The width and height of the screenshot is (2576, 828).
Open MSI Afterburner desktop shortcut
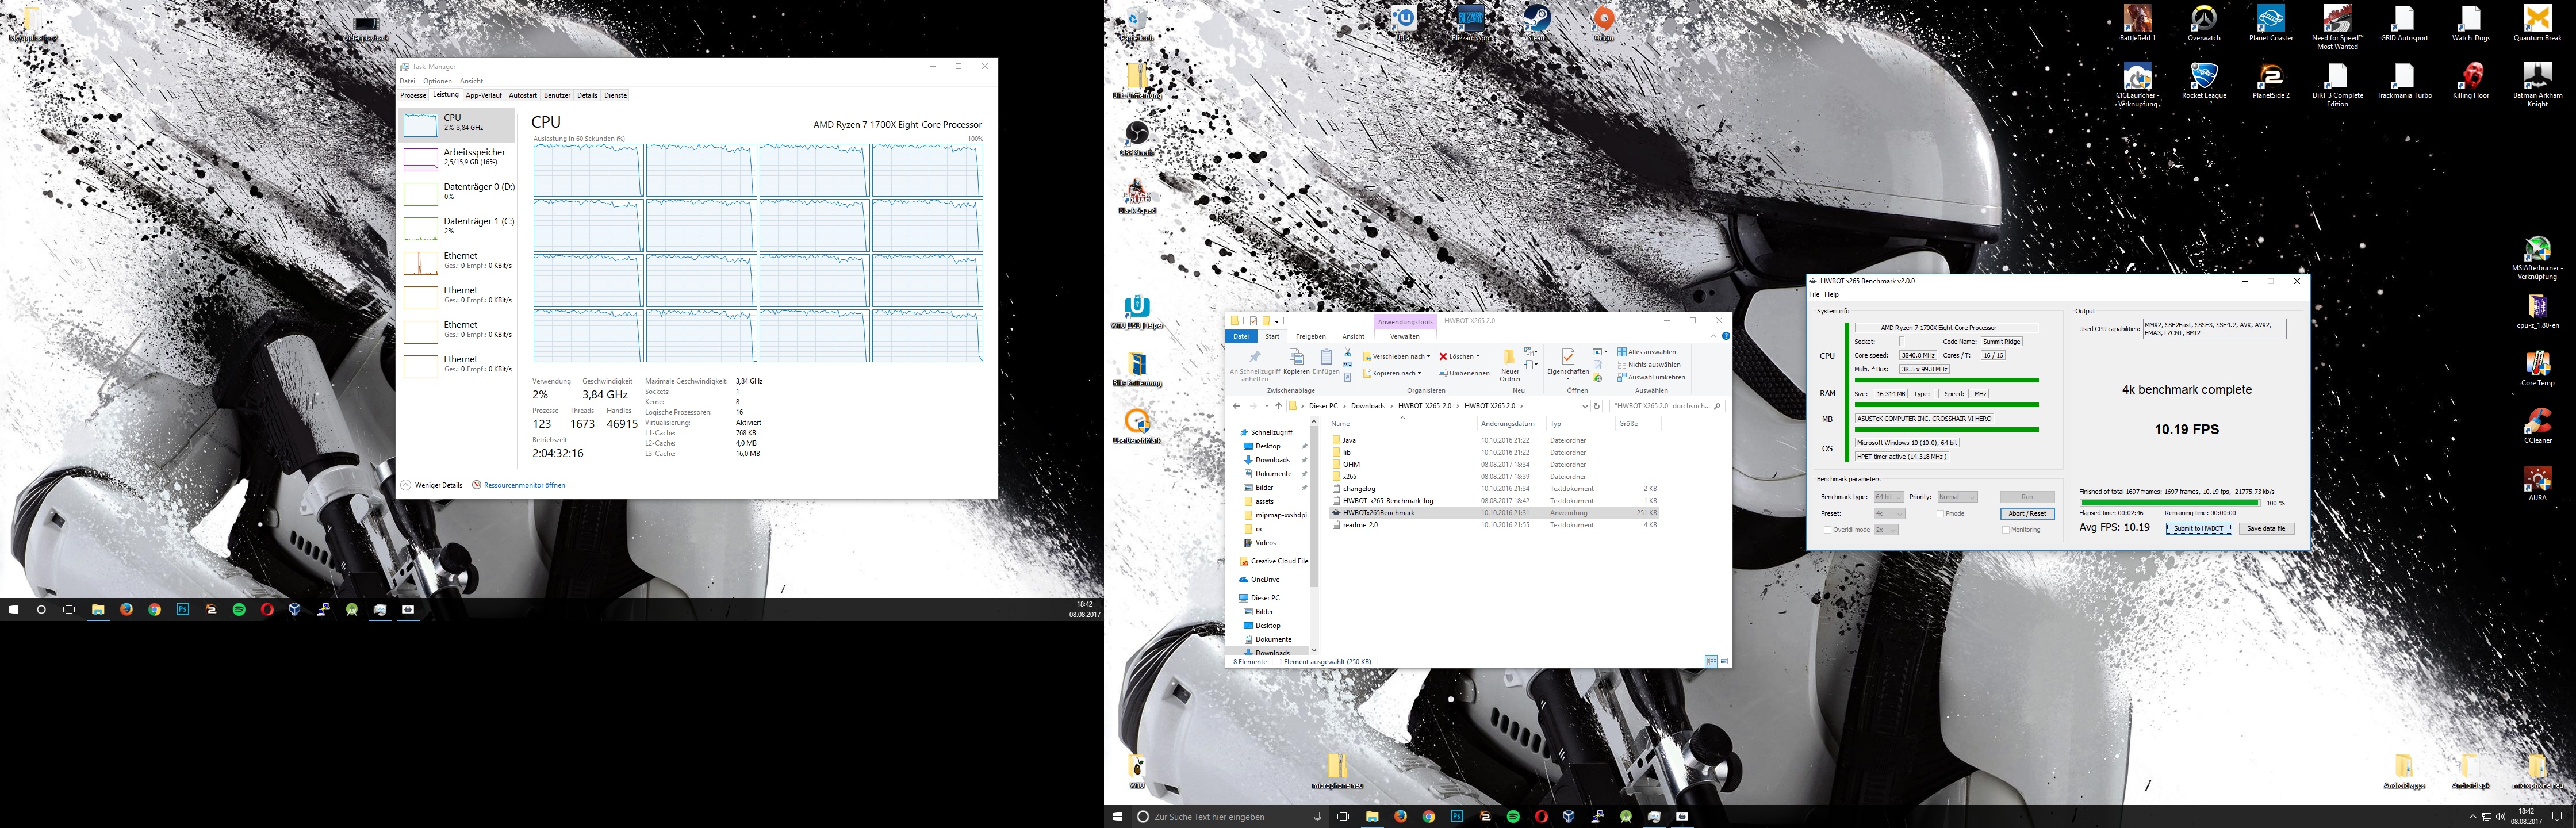[2537, 258]
